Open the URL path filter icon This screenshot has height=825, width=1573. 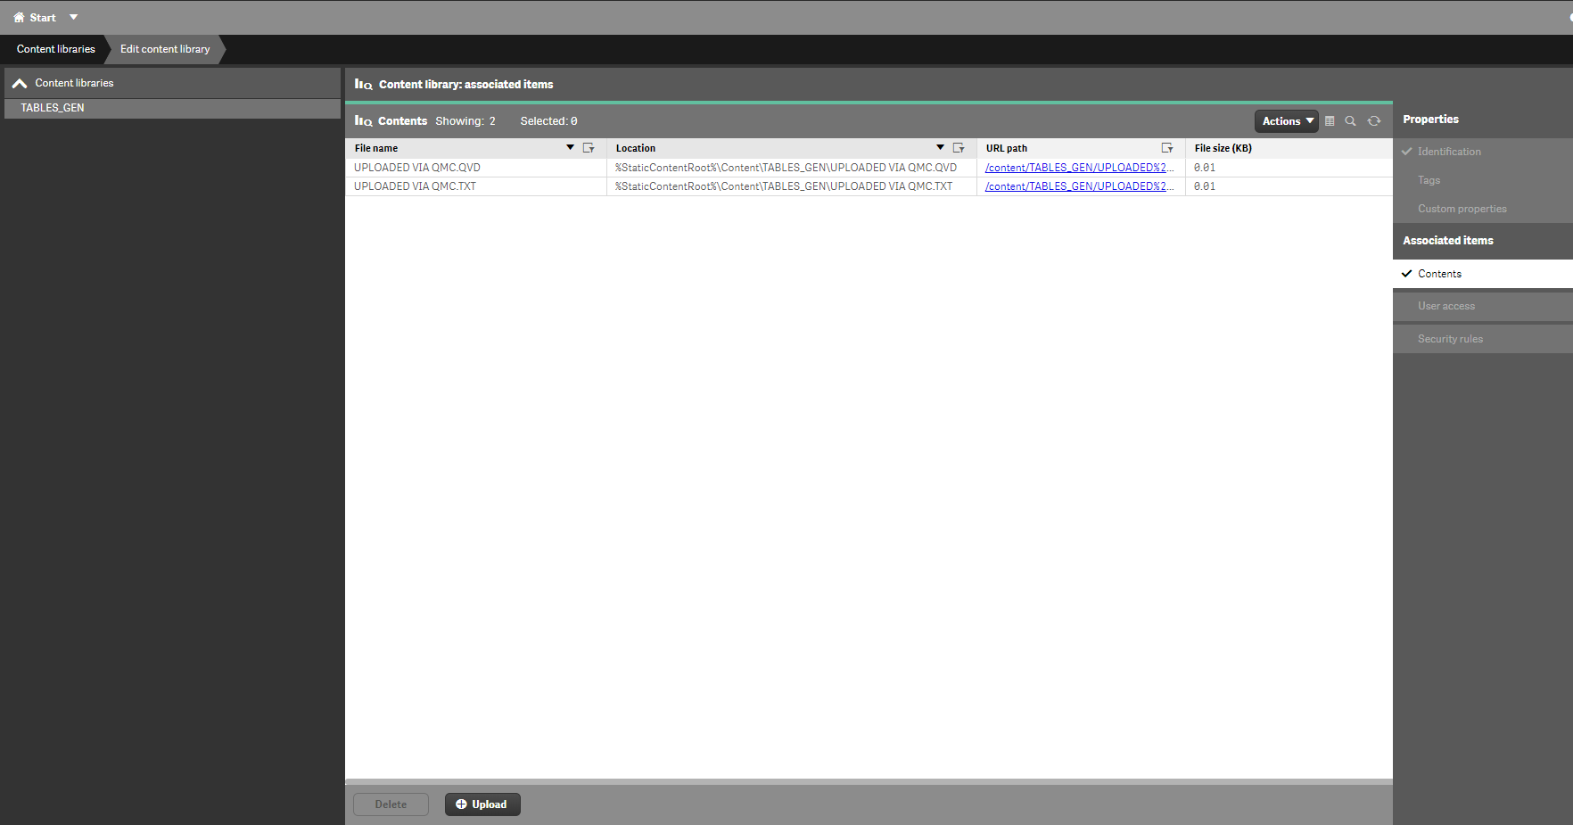pyautogui.click(x=1167, y=148)
